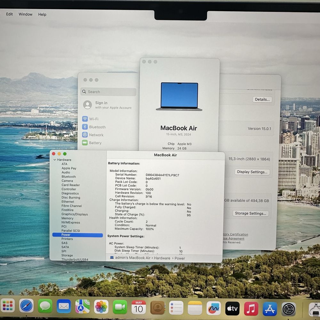Select Storage in the Hardware list
Screen dimensions: 320x320
click(67, 255)
